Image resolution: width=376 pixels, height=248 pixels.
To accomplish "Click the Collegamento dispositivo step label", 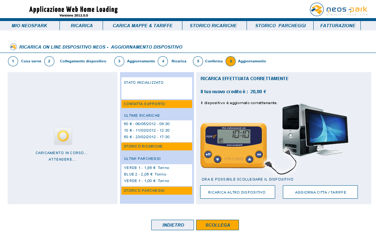I will click(83, 61).
